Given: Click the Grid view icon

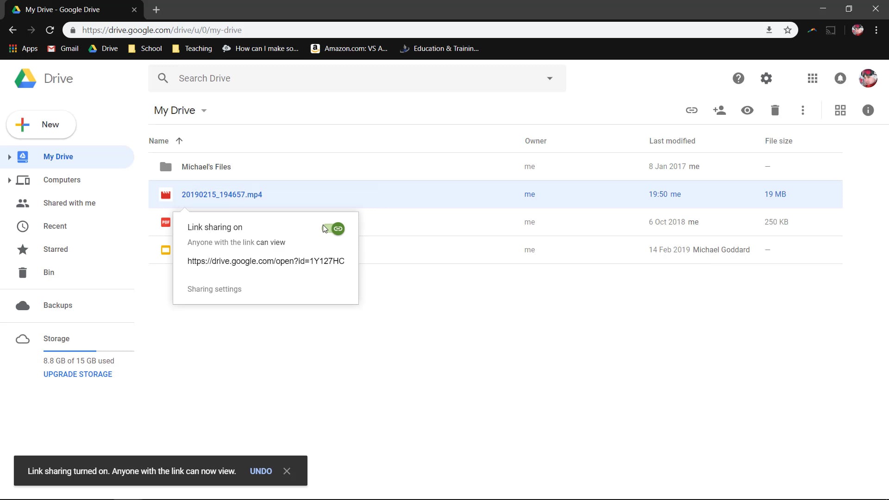Looking at the screenshot, I should coord(840,111).
